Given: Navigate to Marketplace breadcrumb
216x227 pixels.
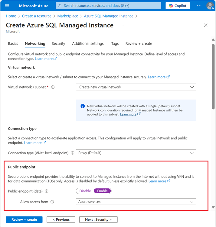Looking at the screenshot, I should coord(67,16).
